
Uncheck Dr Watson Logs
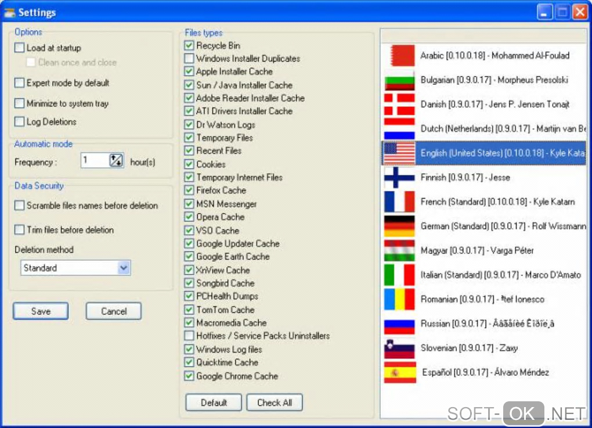189,124
